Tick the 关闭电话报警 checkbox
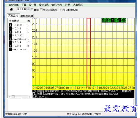Viewport: 140px width, 118px height. [41, 10]
